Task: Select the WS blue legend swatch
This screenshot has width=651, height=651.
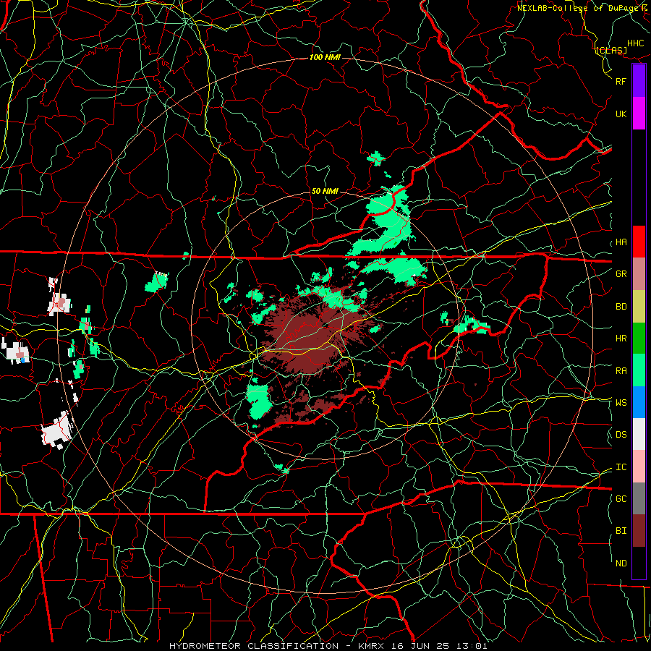Action: point(639,402)
